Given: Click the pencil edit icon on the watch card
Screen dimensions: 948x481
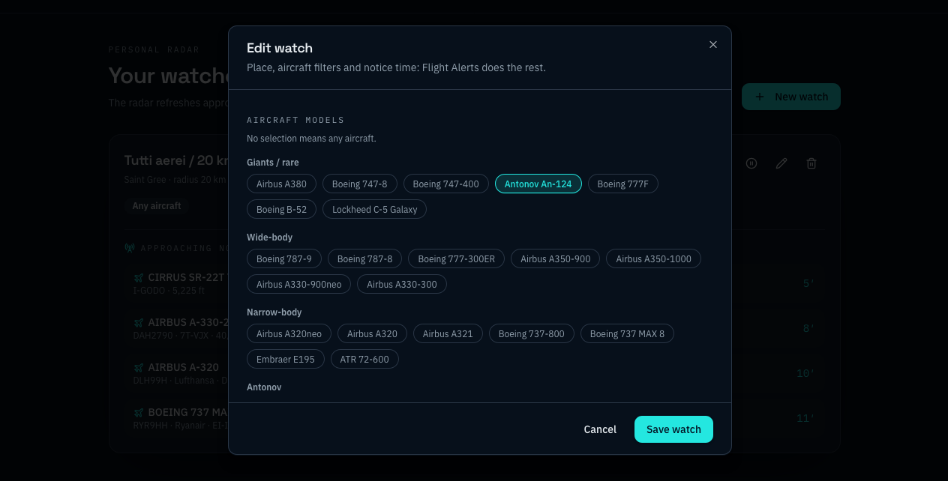Looking at the screenshot, I should point(781,163).
